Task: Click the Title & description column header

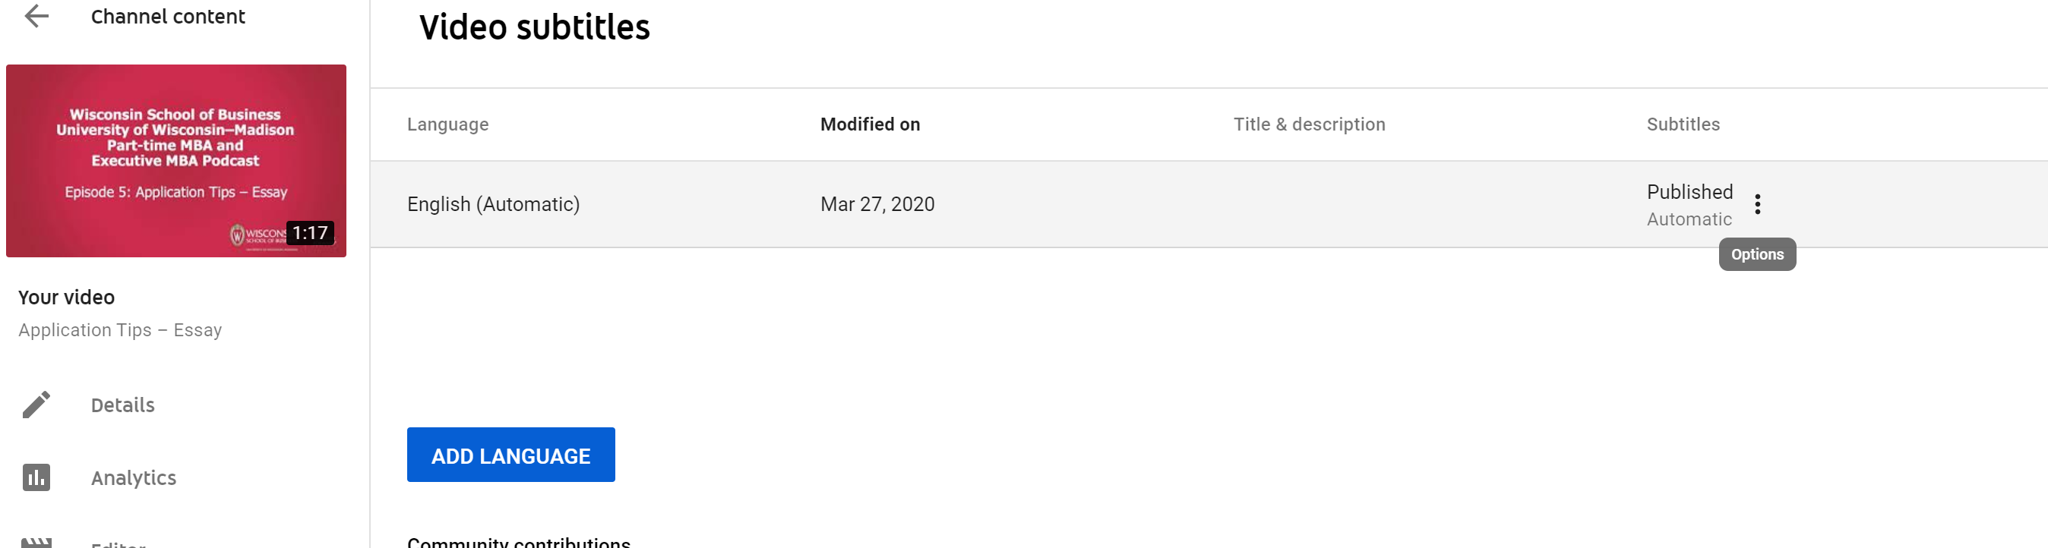Action: 1309,124
